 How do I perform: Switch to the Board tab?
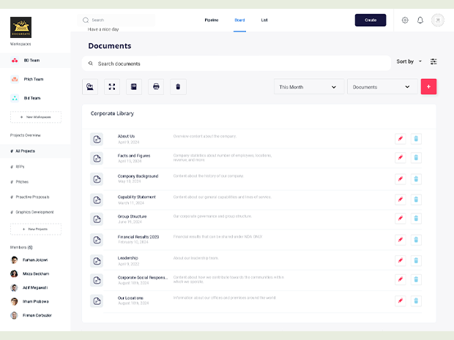(x=239, y=20)
